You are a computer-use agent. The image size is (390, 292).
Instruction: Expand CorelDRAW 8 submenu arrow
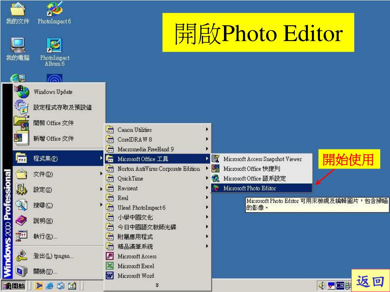207,139
